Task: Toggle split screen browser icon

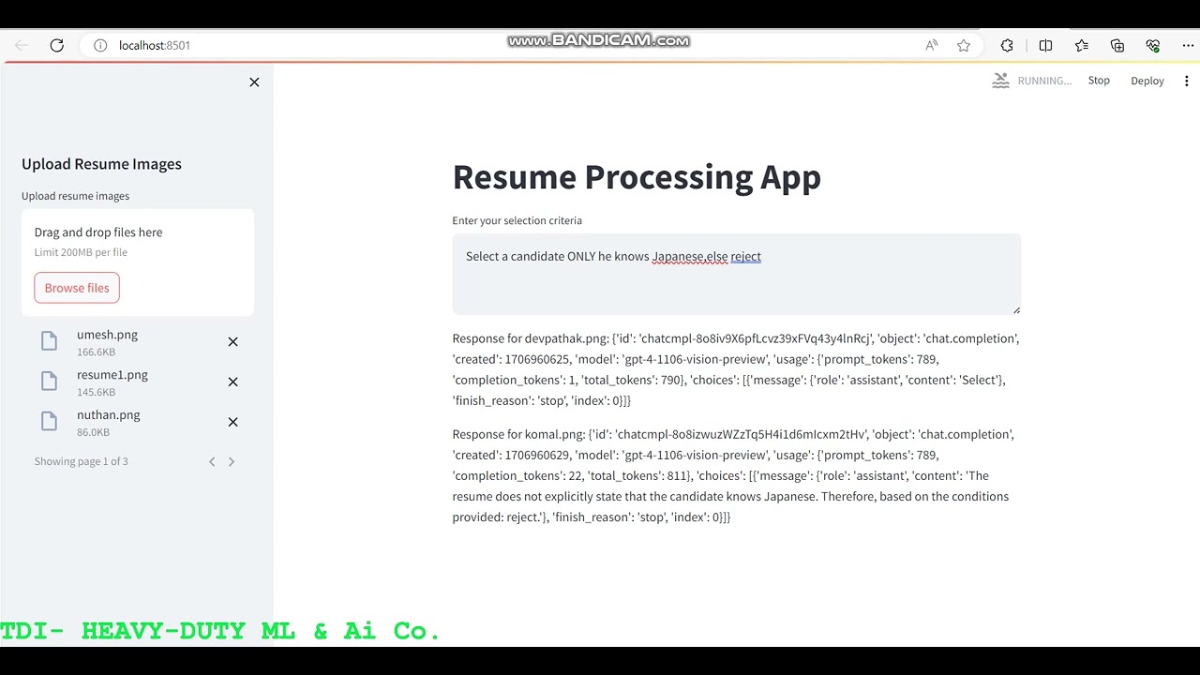Action: pos(1045,45)
